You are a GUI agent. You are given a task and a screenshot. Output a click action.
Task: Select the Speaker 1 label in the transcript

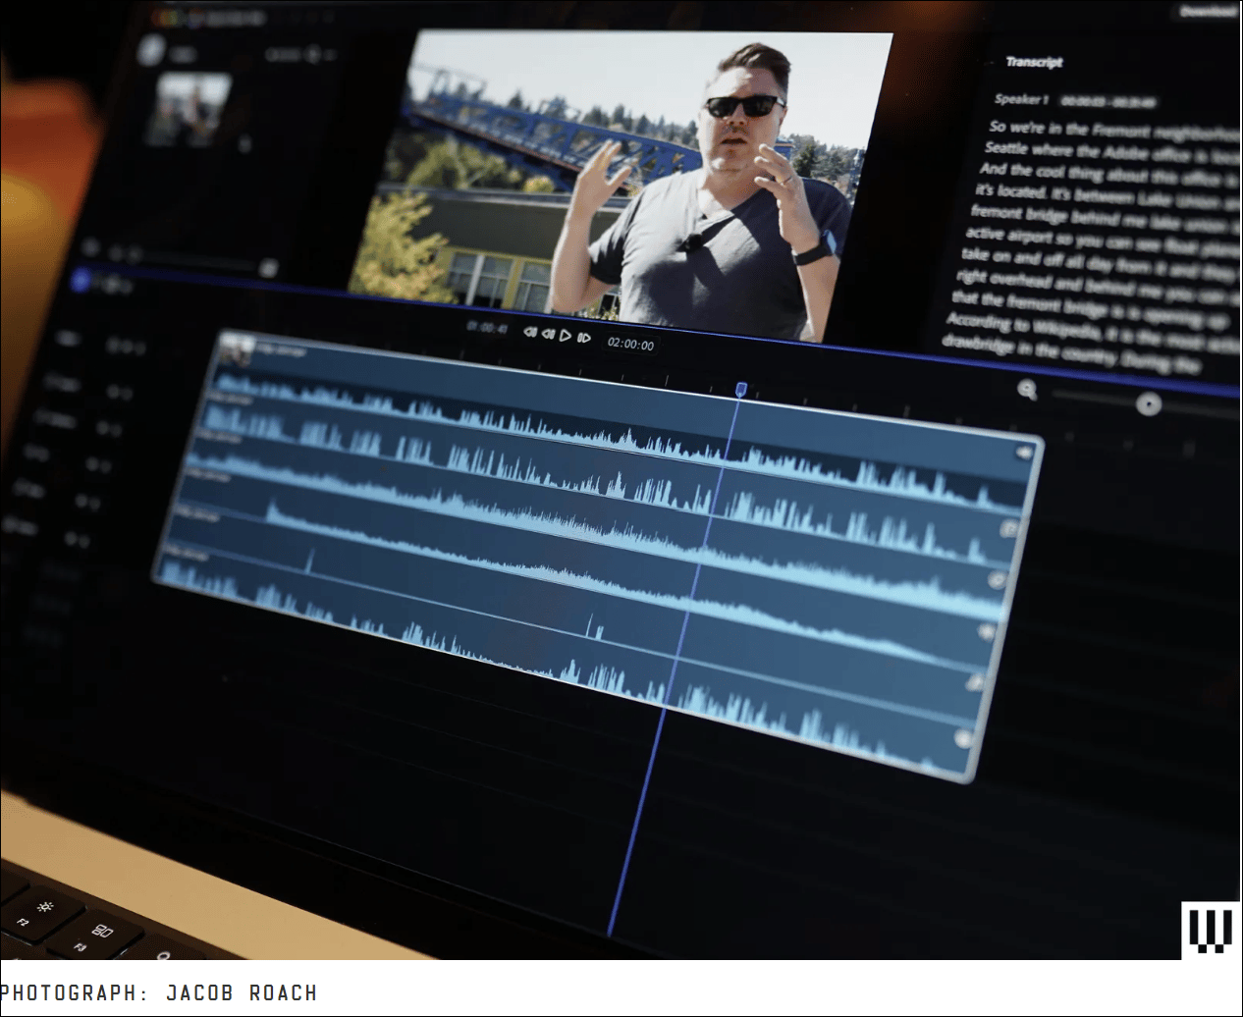click(x=1021, y=99)
